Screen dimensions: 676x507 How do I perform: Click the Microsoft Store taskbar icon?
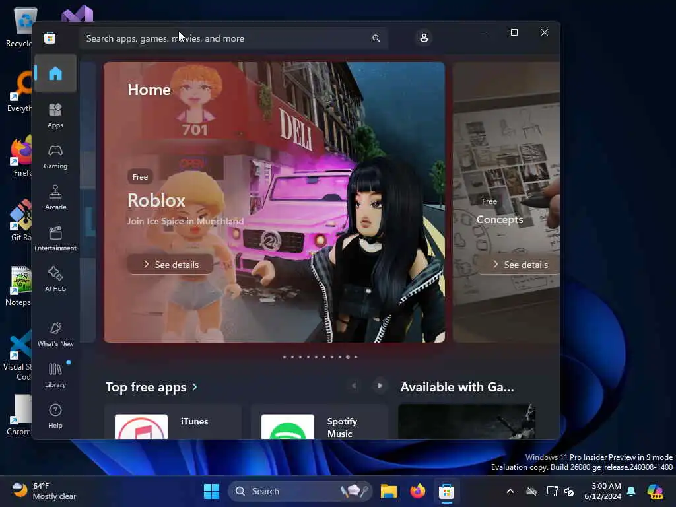[x=447, y=491]
